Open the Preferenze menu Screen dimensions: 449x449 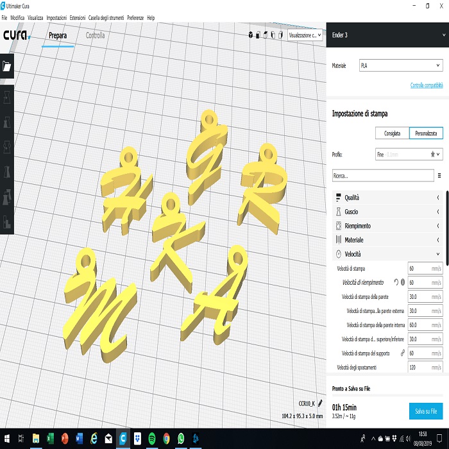(x=135, y=18)
